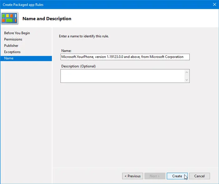Click the 'Description: (Optional)' label
Image resolution: width=219 pixels, height=184 pixels.
pyautogui.click(x=78, y=66)
